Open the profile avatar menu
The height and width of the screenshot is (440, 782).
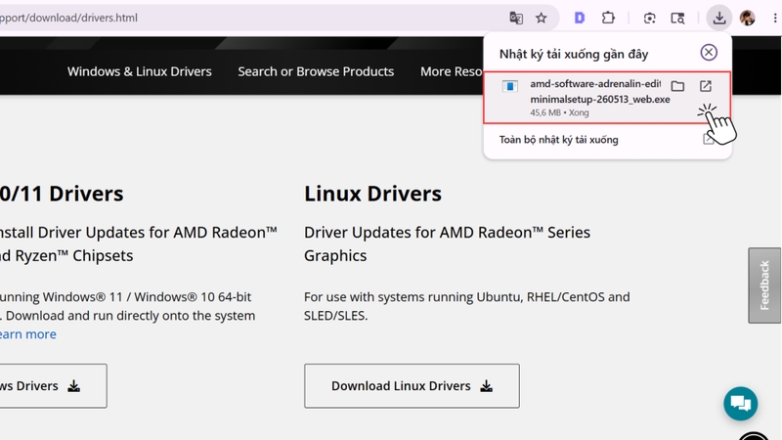coord(747,18)
